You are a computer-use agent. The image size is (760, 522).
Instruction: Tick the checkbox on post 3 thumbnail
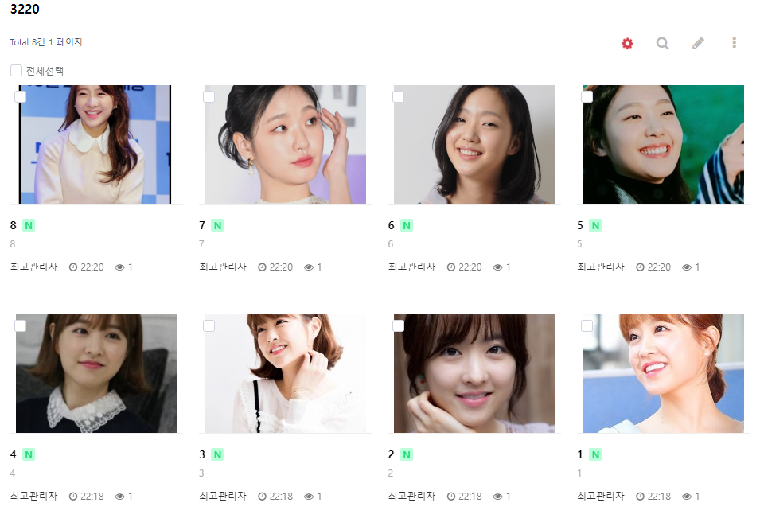click(209, 325)
